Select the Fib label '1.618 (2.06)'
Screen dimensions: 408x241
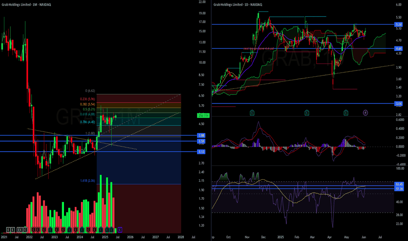tap(88, 181)
